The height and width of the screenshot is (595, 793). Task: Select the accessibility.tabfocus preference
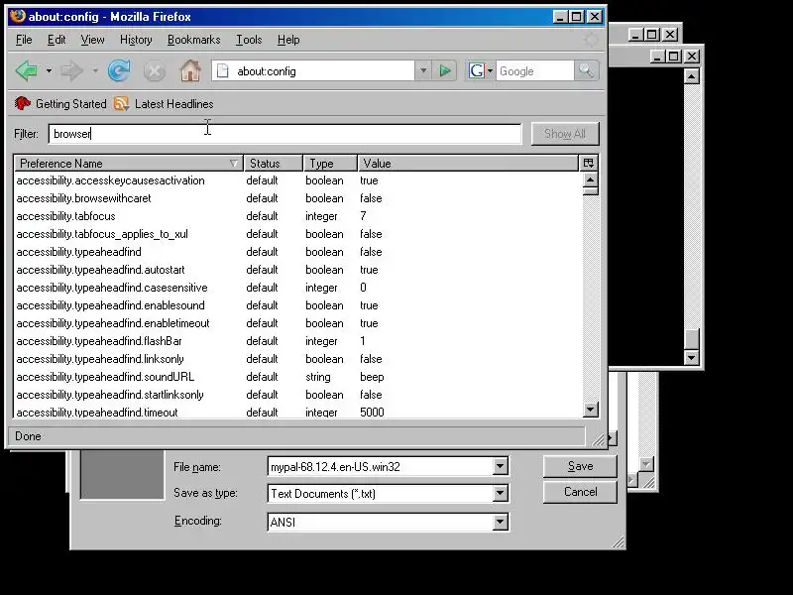coord(298,216)
